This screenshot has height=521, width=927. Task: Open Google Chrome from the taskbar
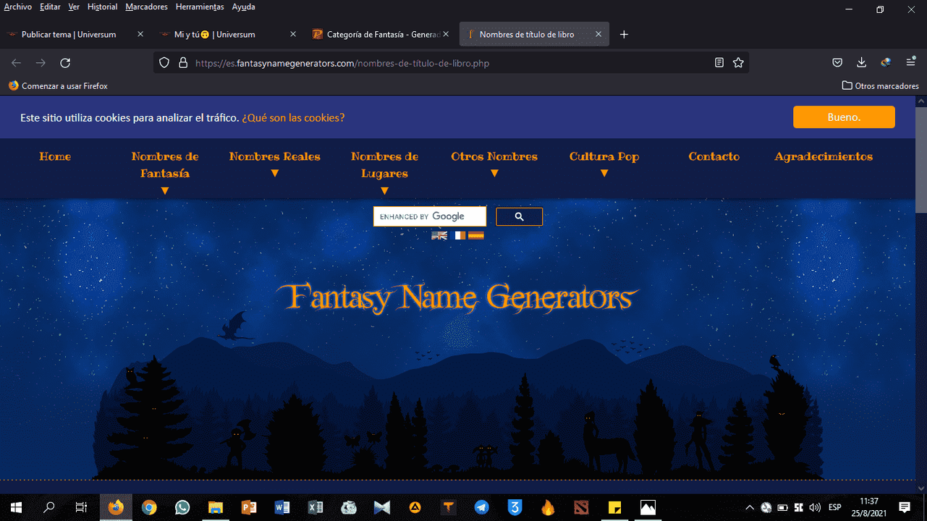click(149, 507)
